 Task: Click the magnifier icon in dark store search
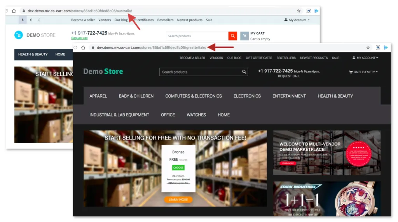point(244,72)
